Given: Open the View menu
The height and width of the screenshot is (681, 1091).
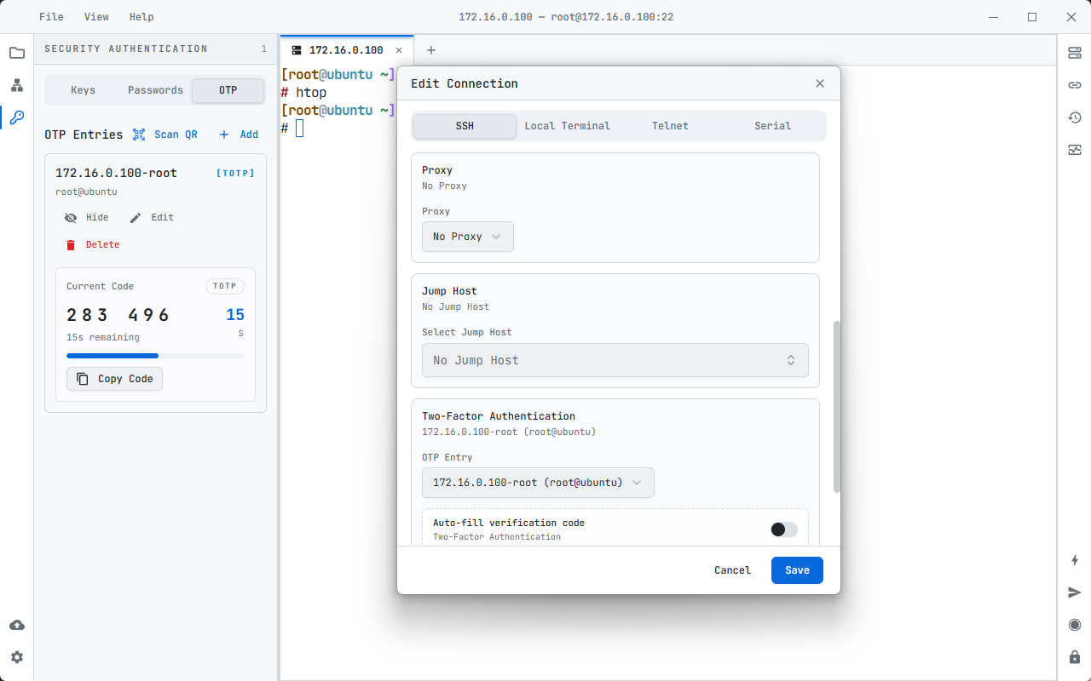Looking at the screenshot, I should pos(96,17).
